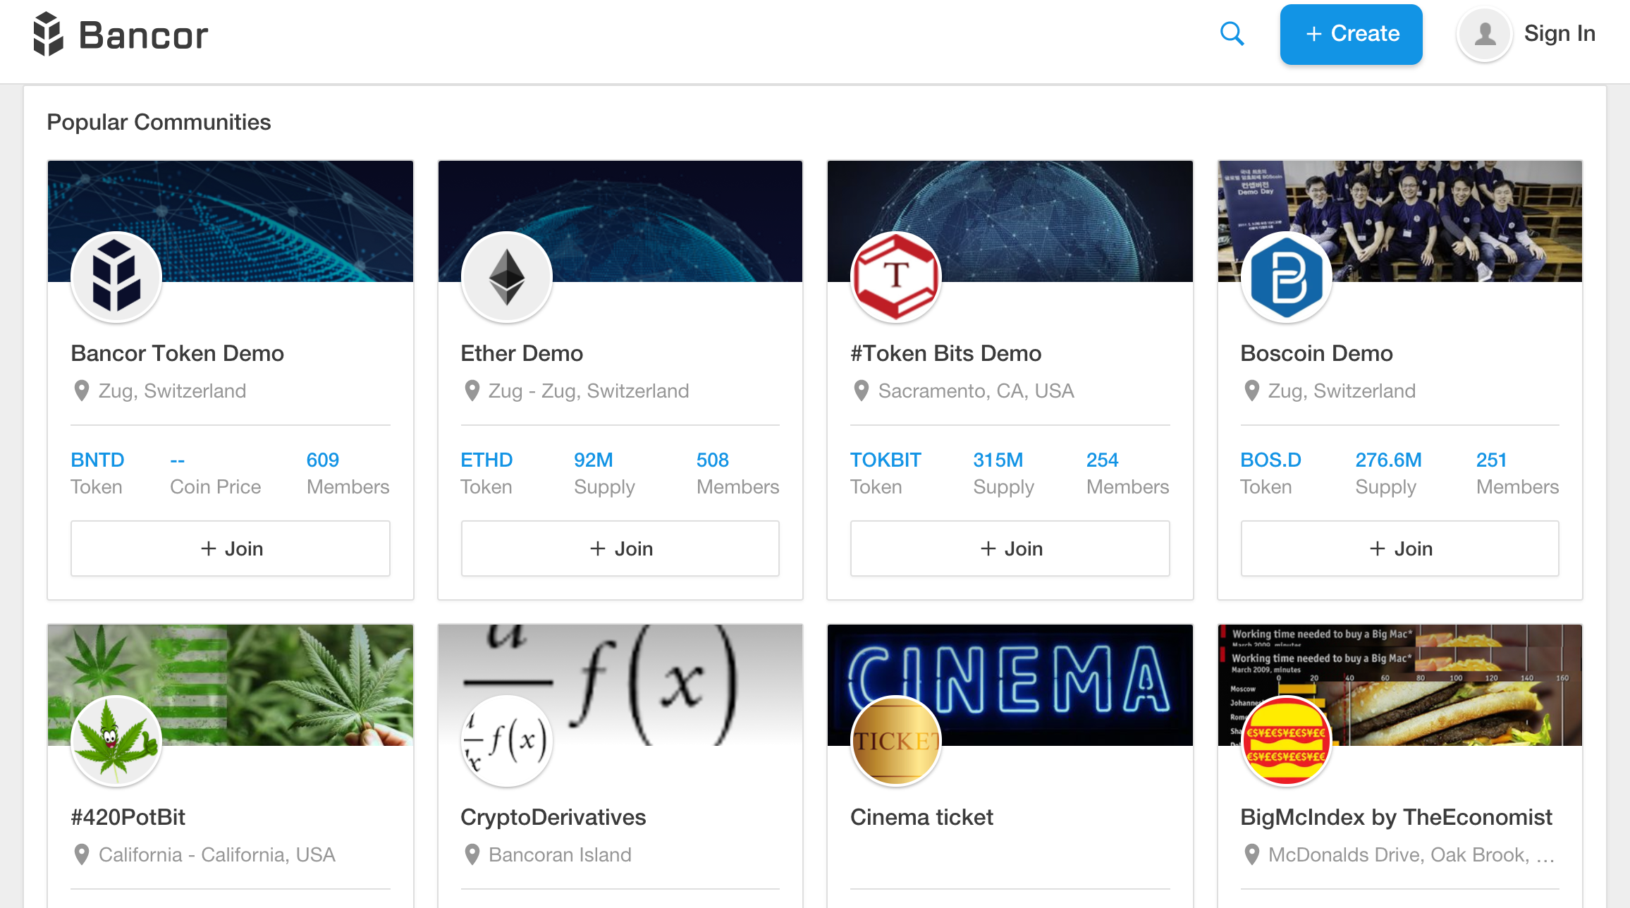
Task: Open the Token Bits red T avatar
Action: point(896,277)
